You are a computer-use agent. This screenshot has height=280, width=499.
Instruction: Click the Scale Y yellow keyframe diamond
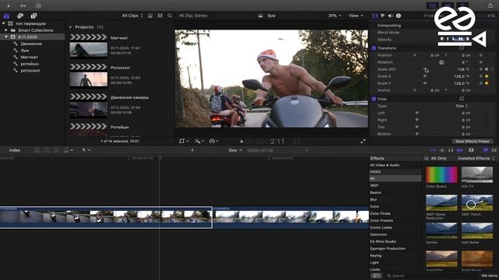coord(487,83)
